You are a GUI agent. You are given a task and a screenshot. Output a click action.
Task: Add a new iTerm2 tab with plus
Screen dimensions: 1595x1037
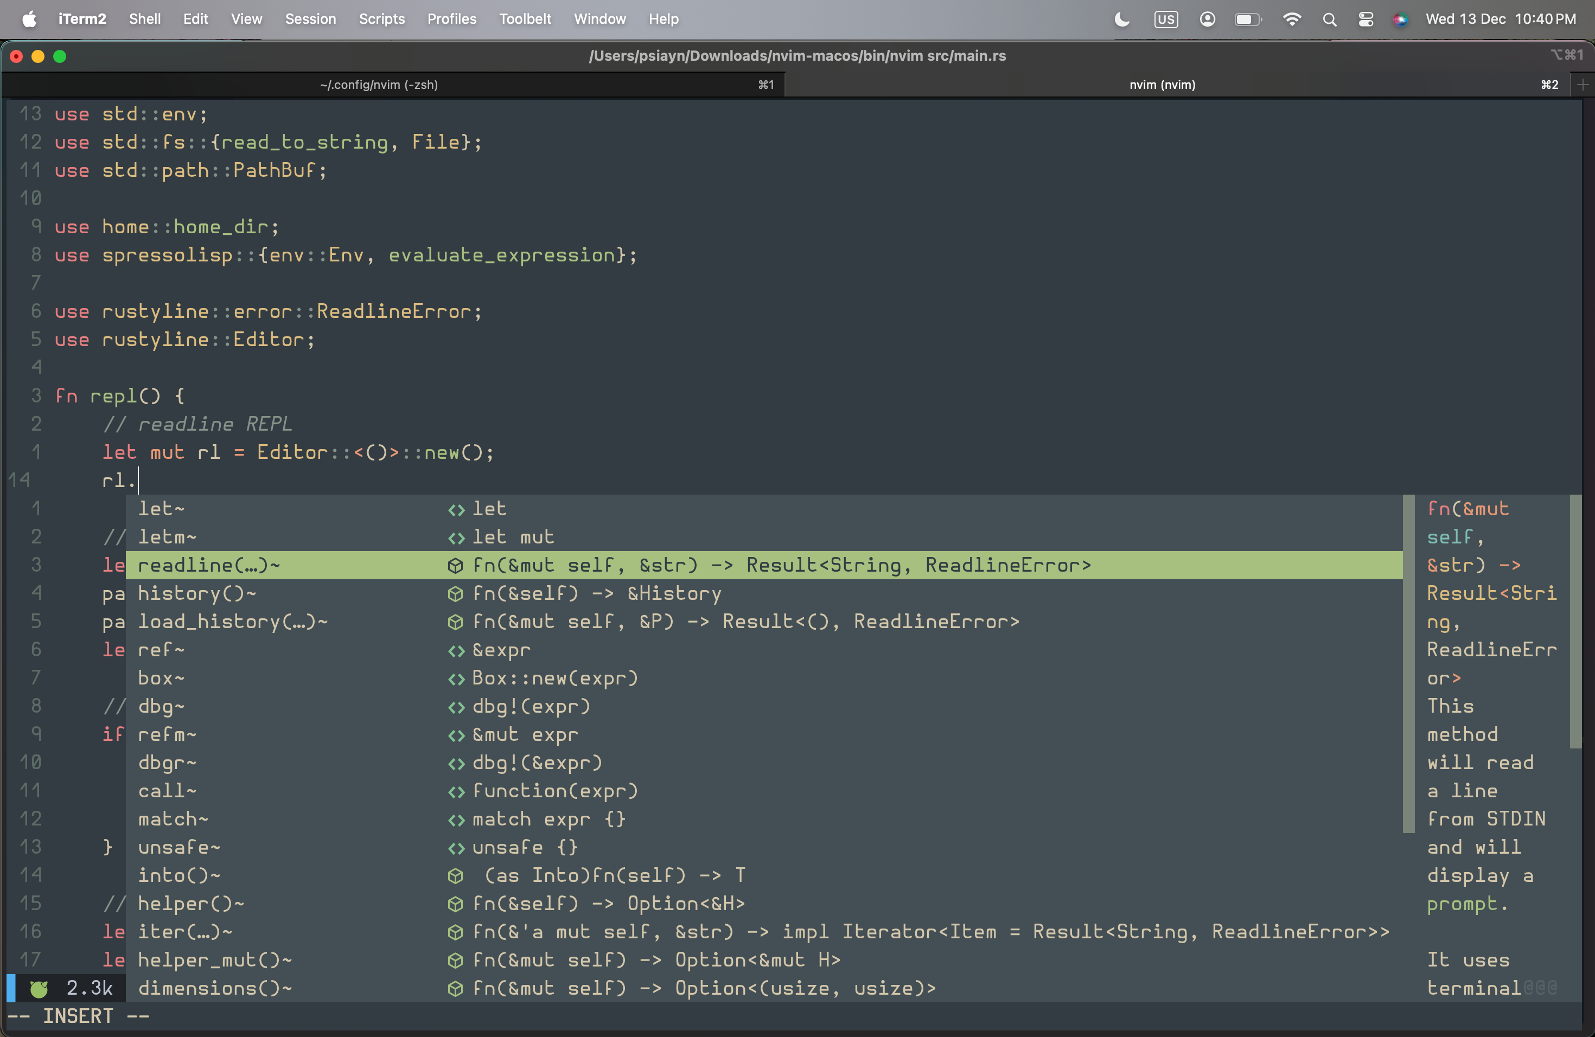coord(1583,85)
